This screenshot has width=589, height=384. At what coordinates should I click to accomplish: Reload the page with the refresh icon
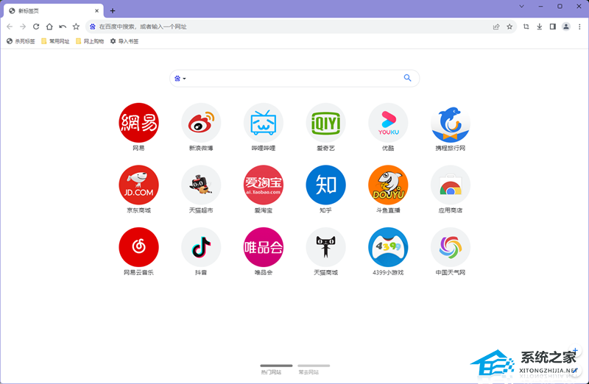click(x=36, y=26)
